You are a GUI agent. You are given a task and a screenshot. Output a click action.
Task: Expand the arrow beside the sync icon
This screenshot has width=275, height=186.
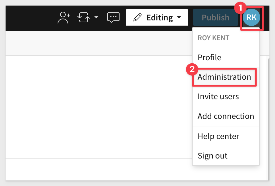click(x=96, y=17)
